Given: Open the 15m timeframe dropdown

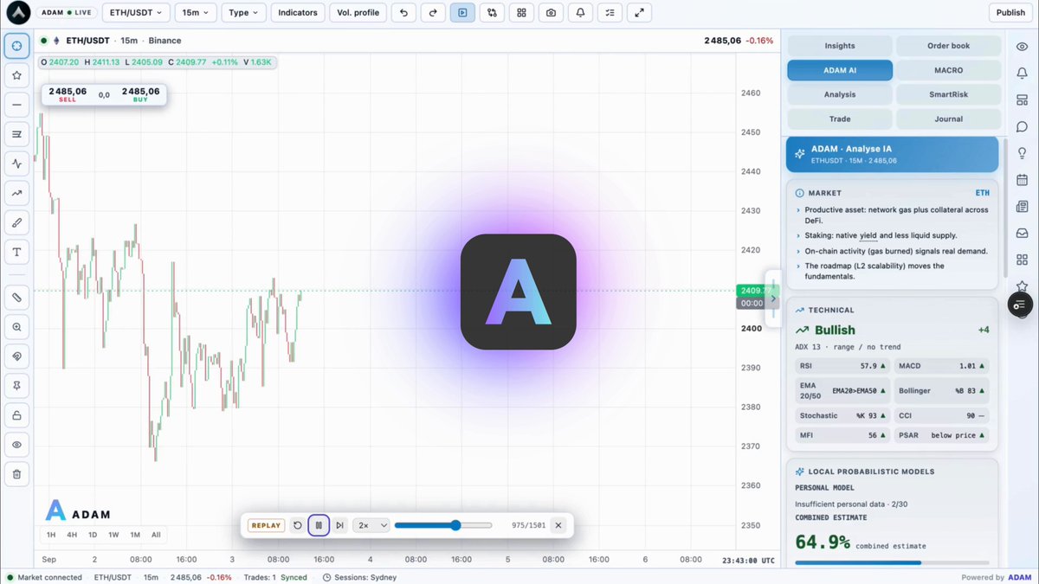Looking at the screenshot, I should [x=195, y=13].
